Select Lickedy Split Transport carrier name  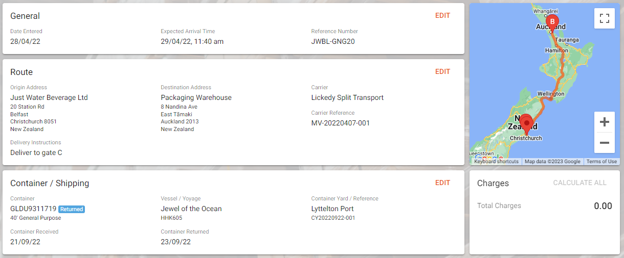click(x=347, y=97)
